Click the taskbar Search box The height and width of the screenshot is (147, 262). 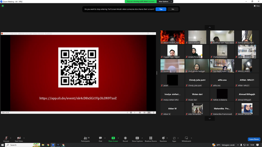(x=23, y=145)
